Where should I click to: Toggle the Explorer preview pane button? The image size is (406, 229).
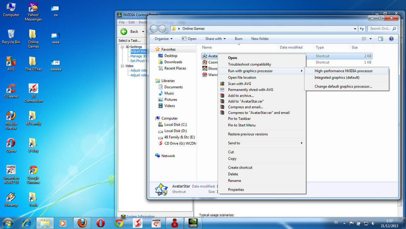[381, 39]
